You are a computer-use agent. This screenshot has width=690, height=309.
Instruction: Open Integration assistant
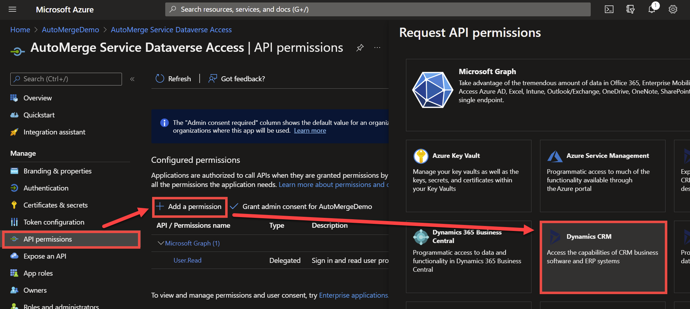click(x=54, y=132)
